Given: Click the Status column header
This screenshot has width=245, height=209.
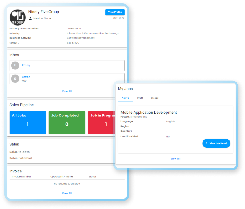Looking at the screenshot, I should [93, 177].
